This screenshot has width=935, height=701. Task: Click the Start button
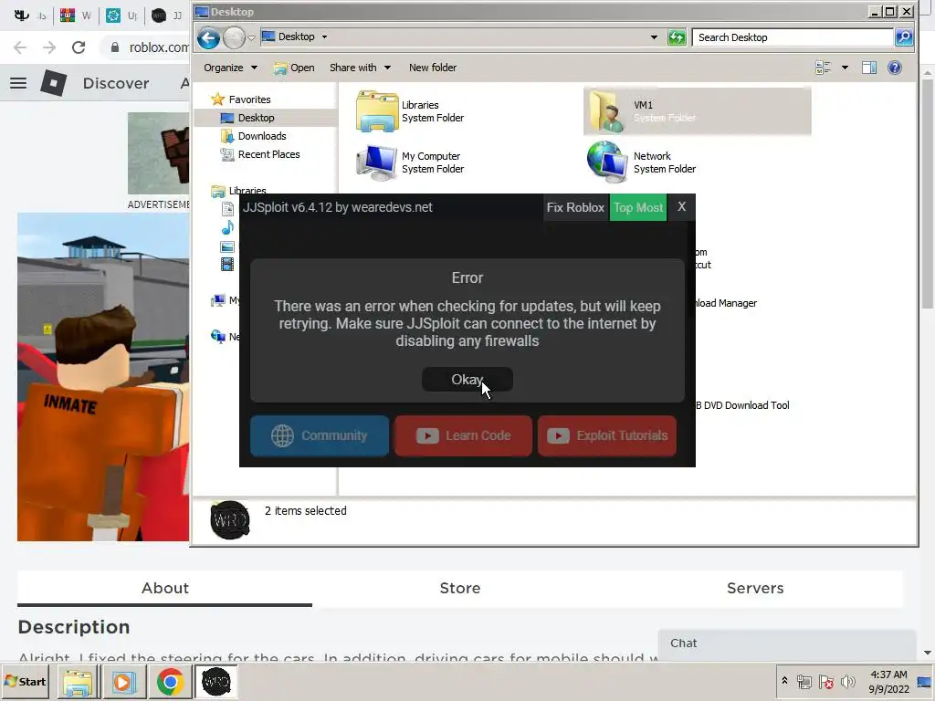26,682
